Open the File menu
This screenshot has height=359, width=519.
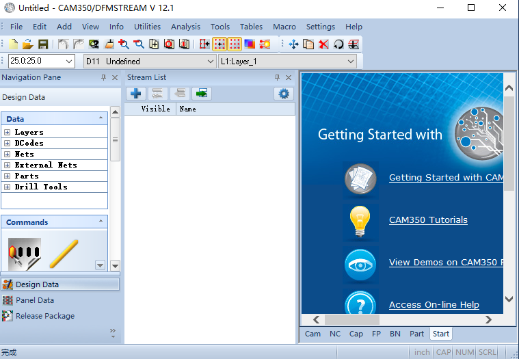click(x=16, y=27)
